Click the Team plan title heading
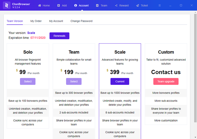This screenshot has width=197, height=139. [x=74, y=52]
